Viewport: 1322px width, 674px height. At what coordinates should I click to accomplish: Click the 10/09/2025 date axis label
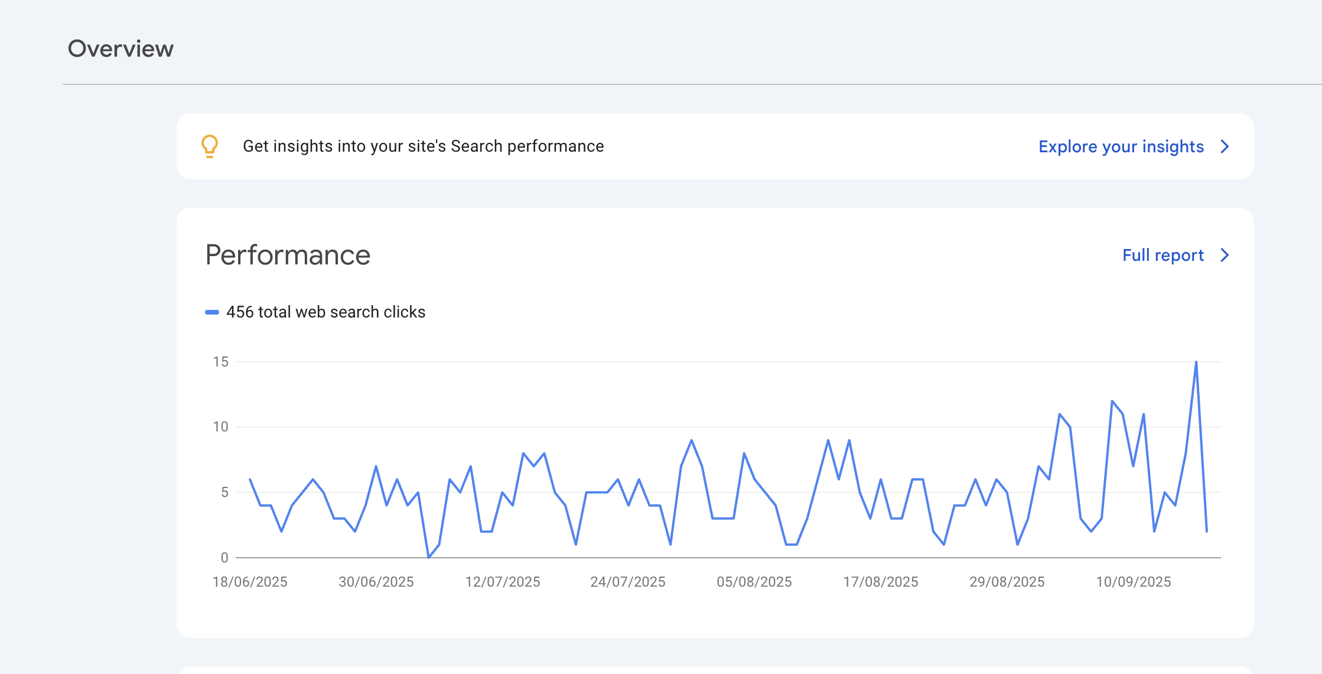point(1134,582)
